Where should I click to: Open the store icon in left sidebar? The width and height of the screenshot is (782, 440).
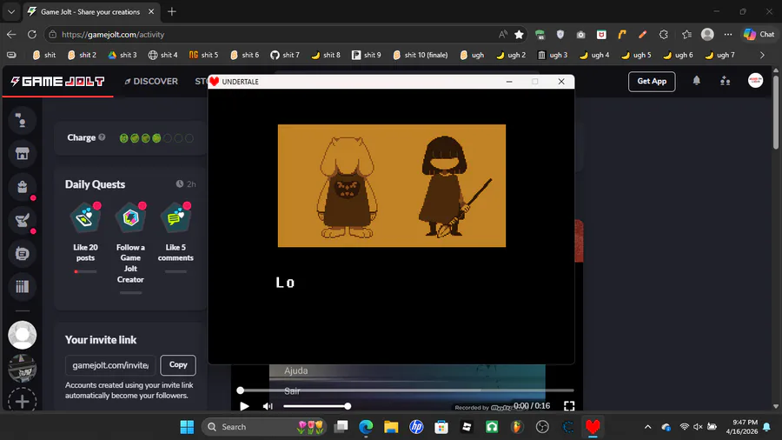tap(22, 154)
